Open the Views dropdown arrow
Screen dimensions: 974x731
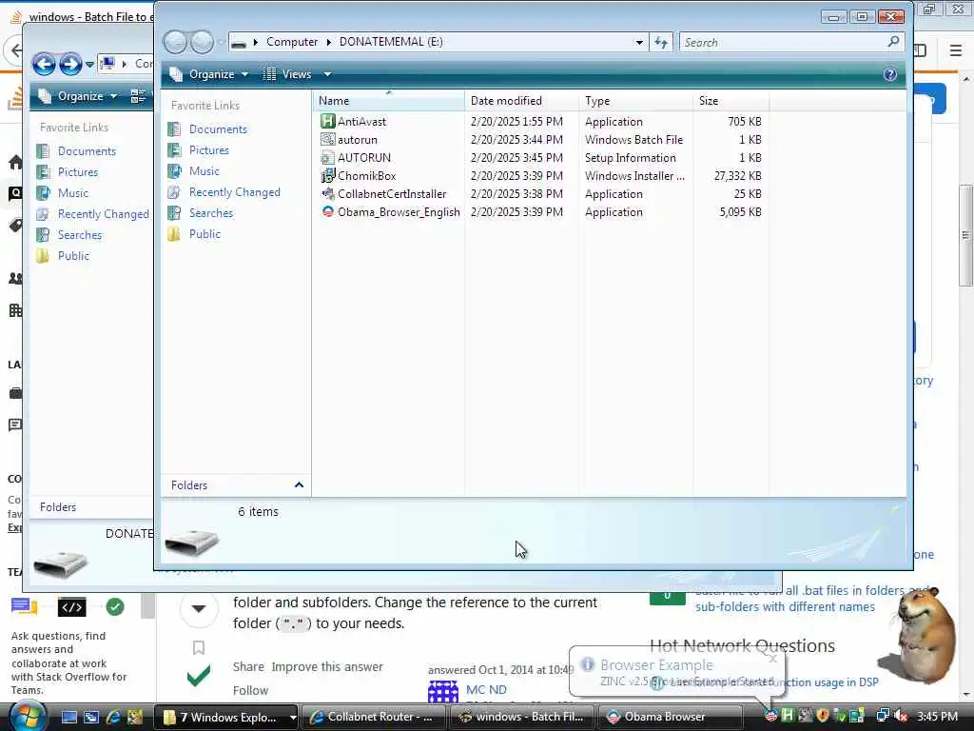pyautogui.click(x=327, y=74)
